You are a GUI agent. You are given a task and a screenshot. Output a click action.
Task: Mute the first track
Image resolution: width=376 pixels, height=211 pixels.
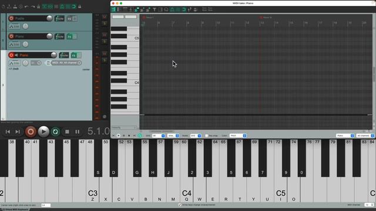tap(105, 17)
